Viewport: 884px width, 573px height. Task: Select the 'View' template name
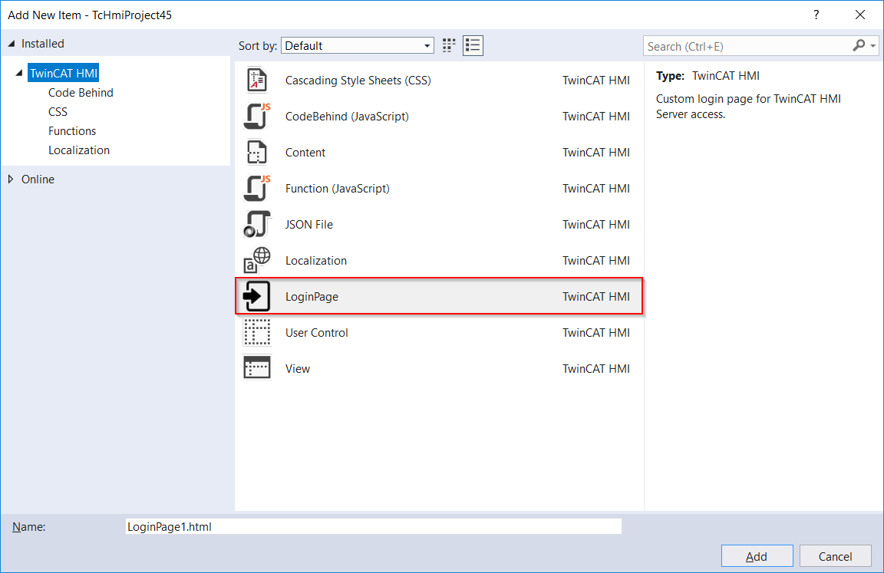(x=298, y=368)
